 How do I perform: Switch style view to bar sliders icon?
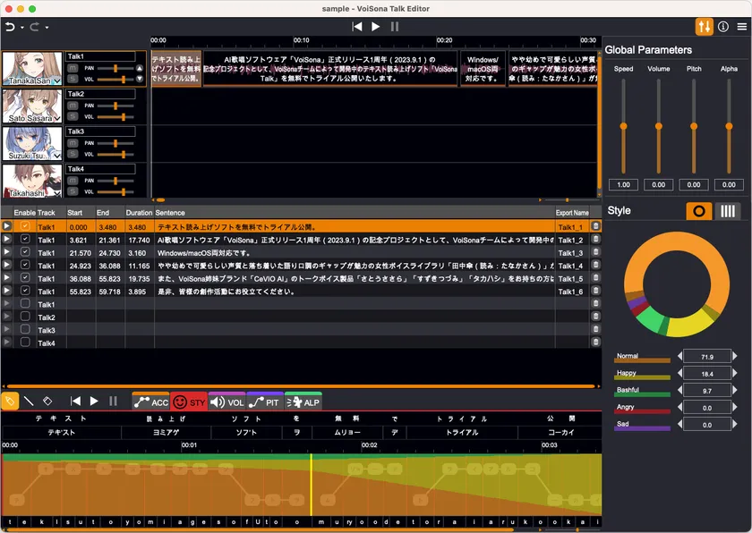pos(728,211)
